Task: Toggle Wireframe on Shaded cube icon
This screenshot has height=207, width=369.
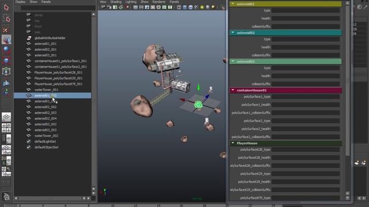Action: [x=191, y=7]
